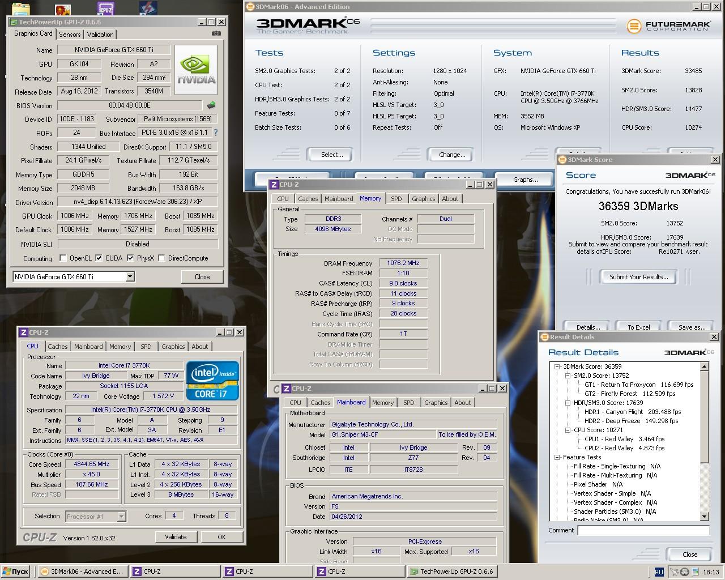Click the title icon of the CPU-Z Mainboard window
Image resolution: width=725 pixels, height=580 pixels.
click(286, 389)
